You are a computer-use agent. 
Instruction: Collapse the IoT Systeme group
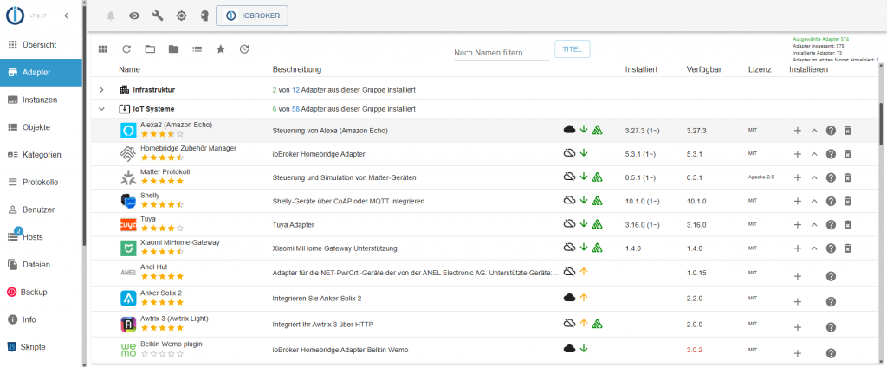click(102, 108)
